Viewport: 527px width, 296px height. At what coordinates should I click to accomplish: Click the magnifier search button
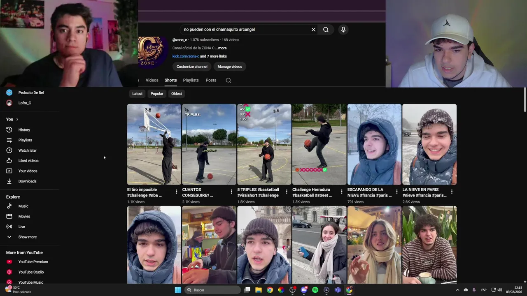point(326,30)
